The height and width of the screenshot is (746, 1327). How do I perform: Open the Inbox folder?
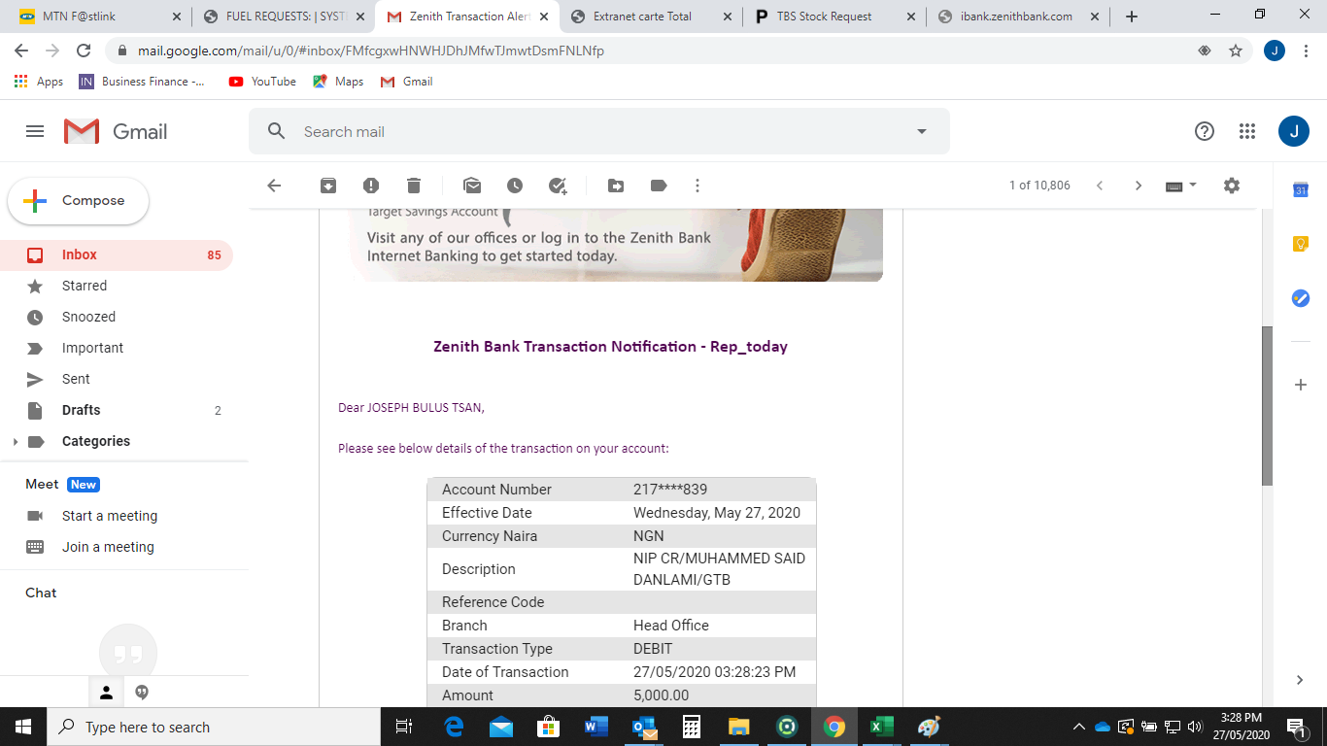click(117, 254)
